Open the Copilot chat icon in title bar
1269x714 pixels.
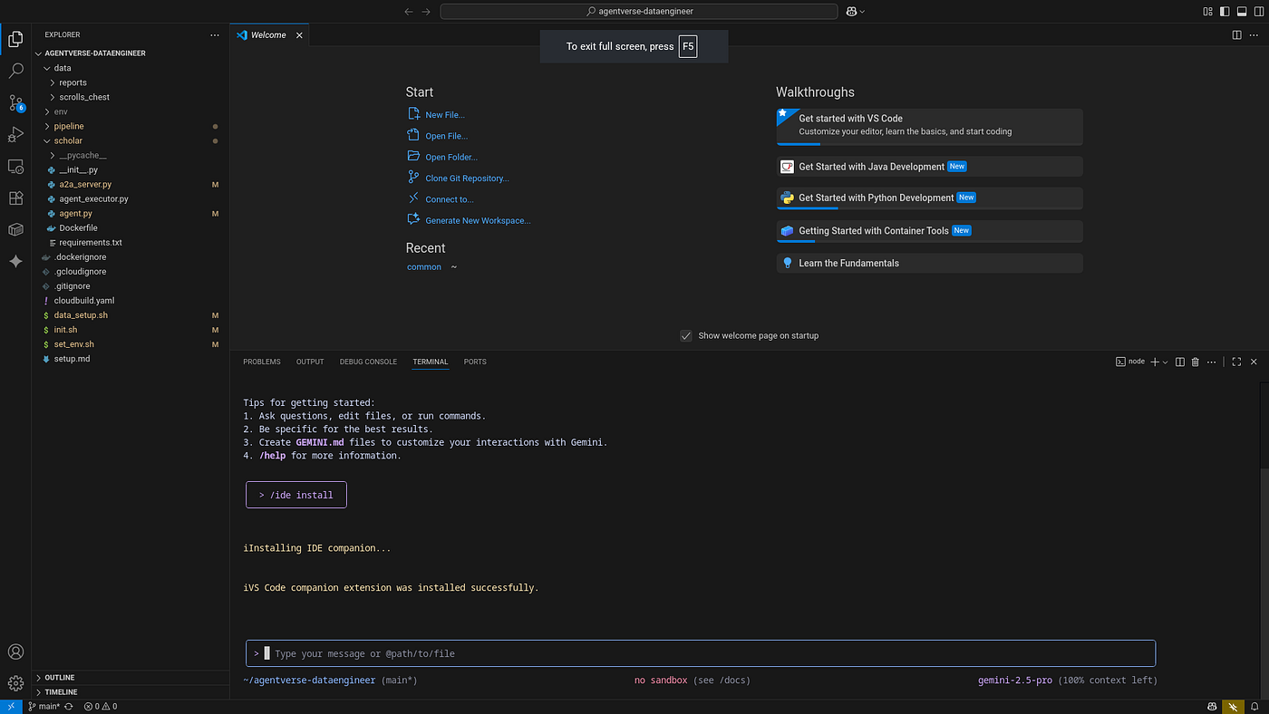point(851,12)
